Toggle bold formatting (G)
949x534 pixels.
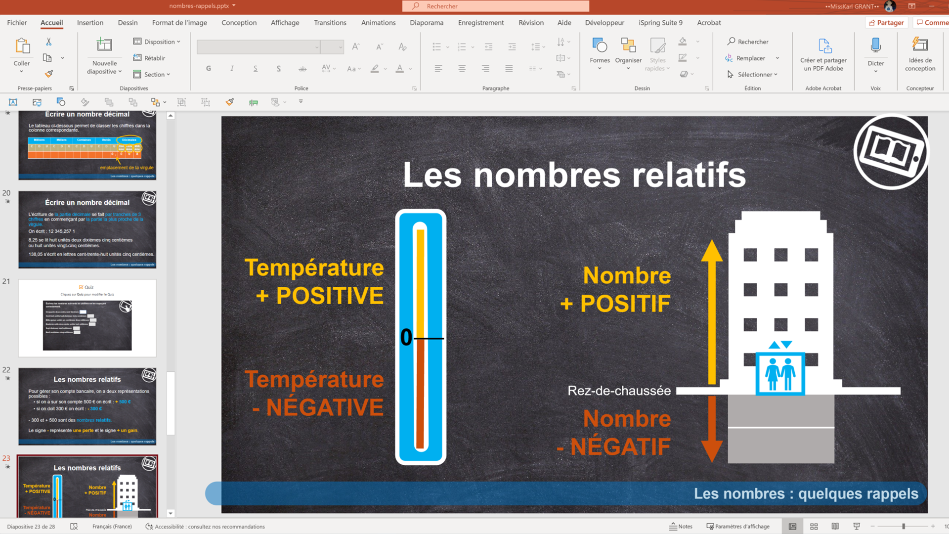click(x=209, y=68)
